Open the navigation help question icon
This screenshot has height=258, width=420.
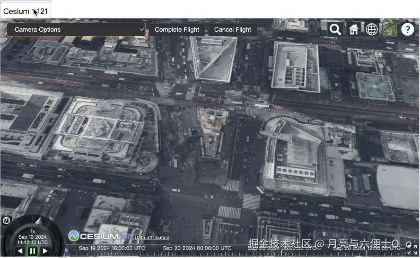point(408,29)
